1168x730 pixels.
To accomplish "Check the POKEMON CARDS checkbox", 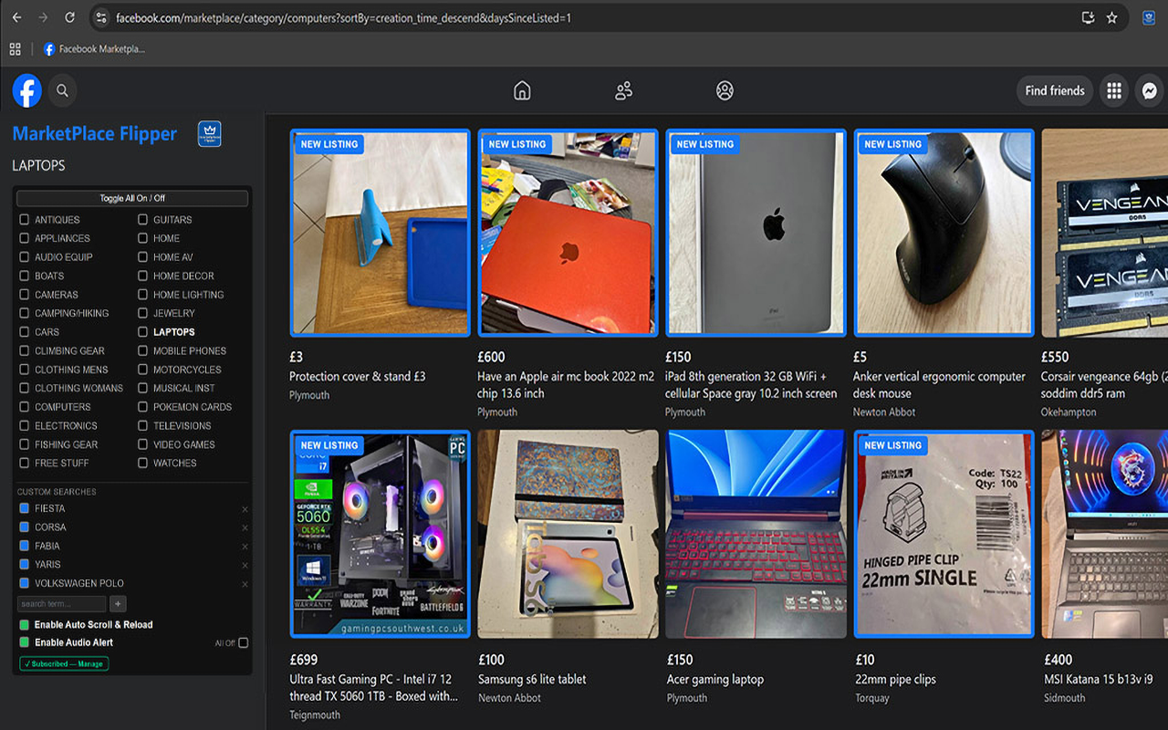I will 142,407.
